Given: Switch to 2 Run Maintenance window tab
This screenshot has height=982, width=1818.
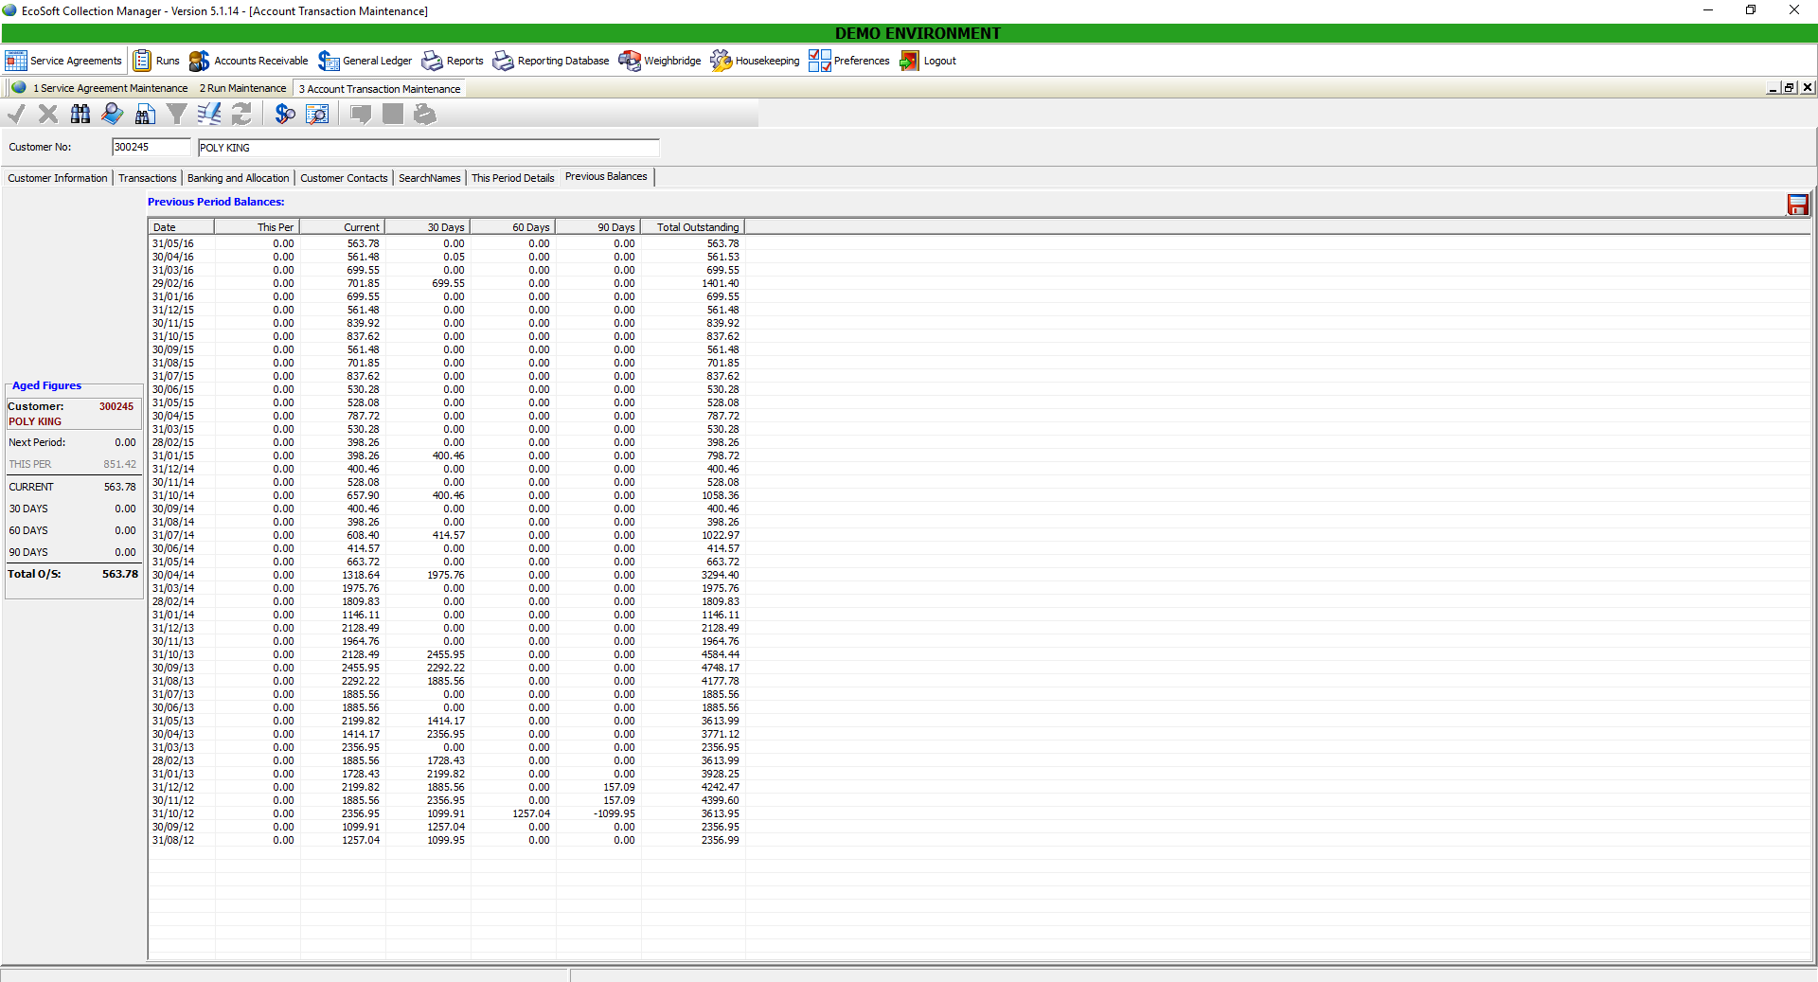Looking at the screenshot, I should click(x=242, y=88).
